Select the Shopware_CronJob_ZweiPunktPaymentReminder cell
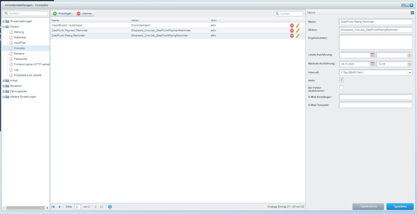Image resolution: width=417 pixels, height=214 pixels. (x=169, y=30)
